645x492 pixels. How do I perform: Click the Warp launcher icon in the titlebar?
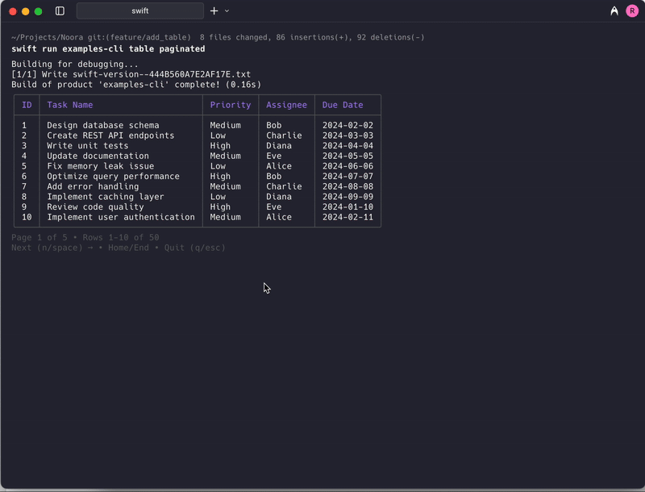(x=615, y=10)
